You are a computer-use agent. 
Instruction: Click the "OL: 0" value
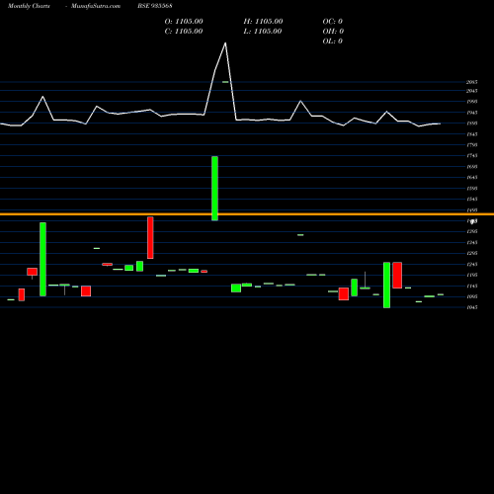[333, 41]
